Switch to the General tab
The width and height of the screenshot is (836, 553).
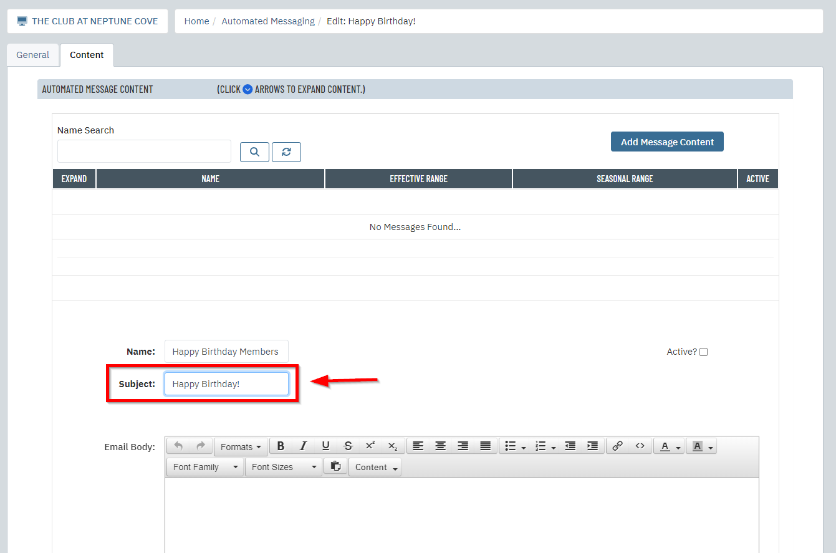32,55
